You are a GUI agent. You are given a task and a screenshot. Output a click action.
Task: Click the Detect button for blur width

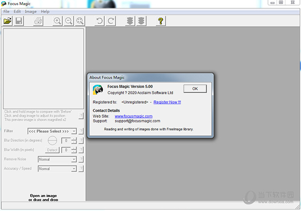[52, 150]
